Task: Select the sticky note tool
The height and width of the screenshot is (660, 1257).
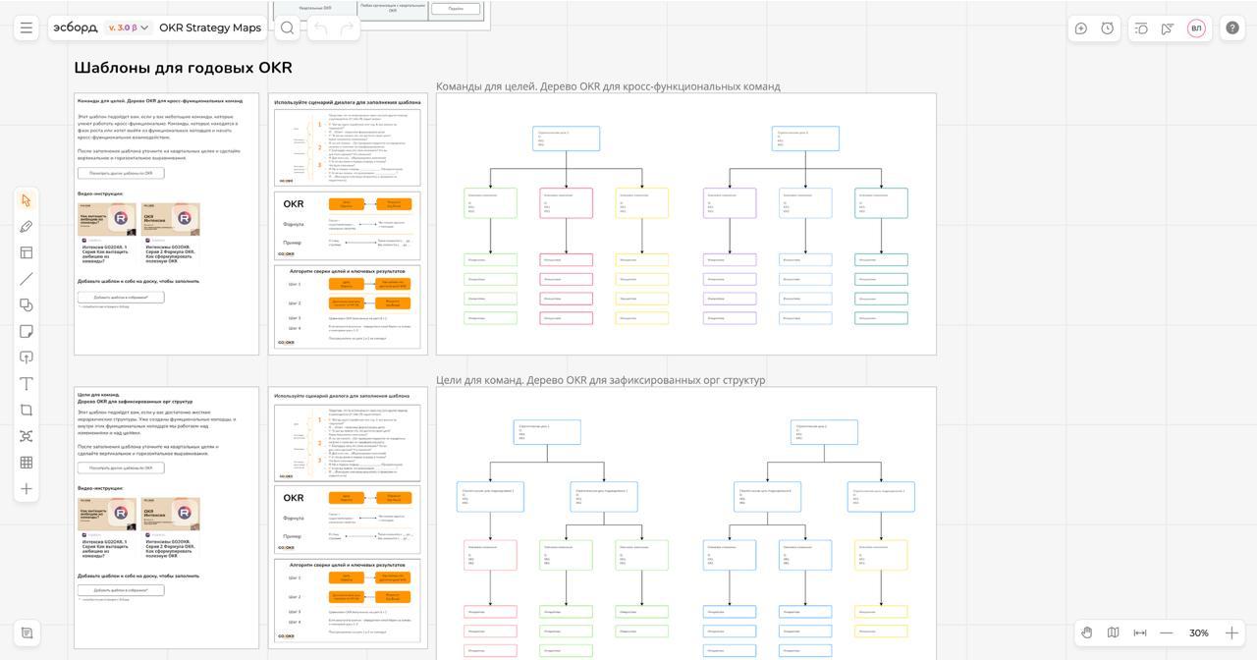Action: click(27, 332)
